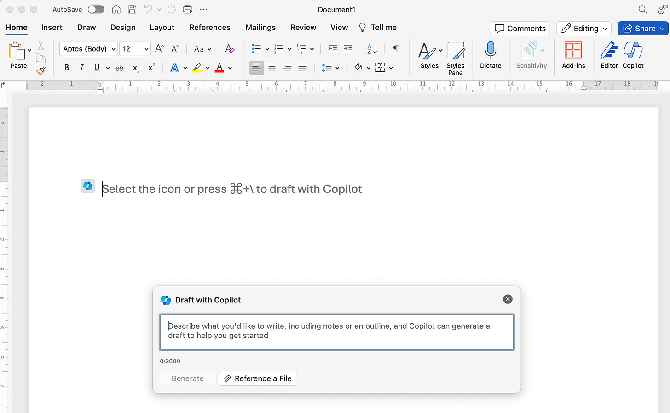
Task: Click the blue Share button
Action: coord(643,29)
